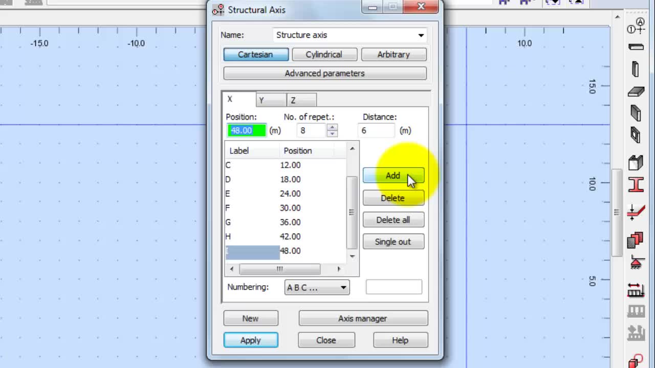Enable the Arbitrary axis option
Screen dimensions: 655x368
pyautogui.click(x=394, y=54)
